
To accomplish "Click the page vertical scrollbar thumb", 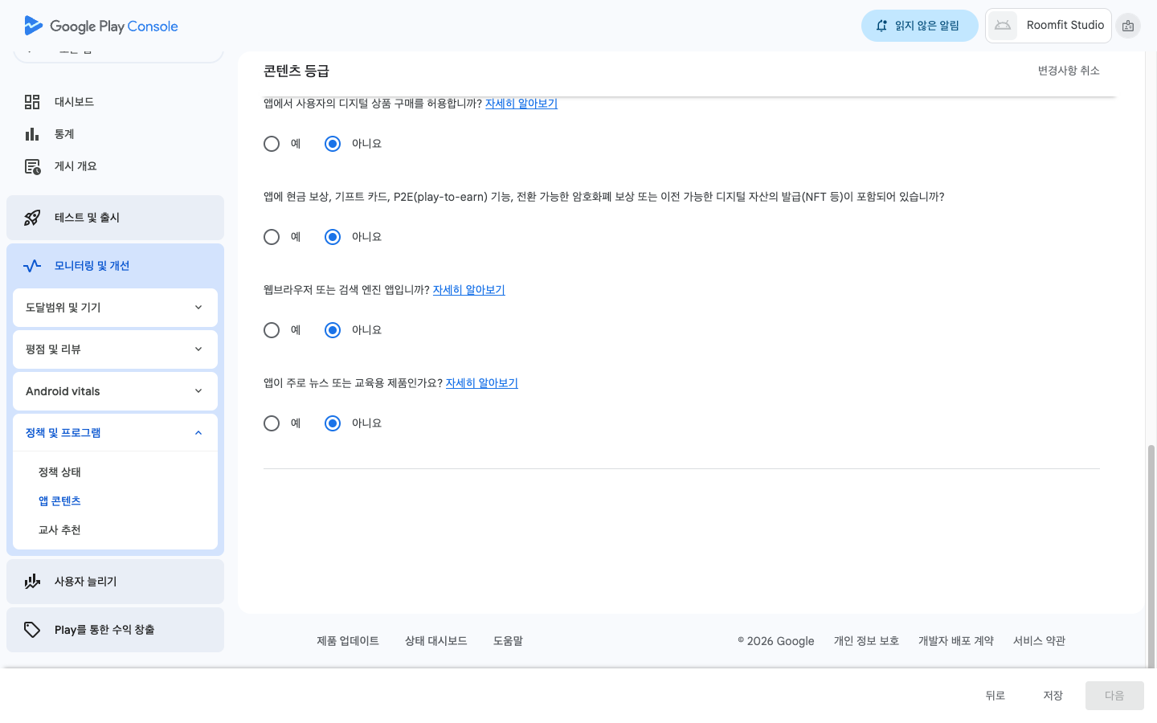I will 1151,554.
